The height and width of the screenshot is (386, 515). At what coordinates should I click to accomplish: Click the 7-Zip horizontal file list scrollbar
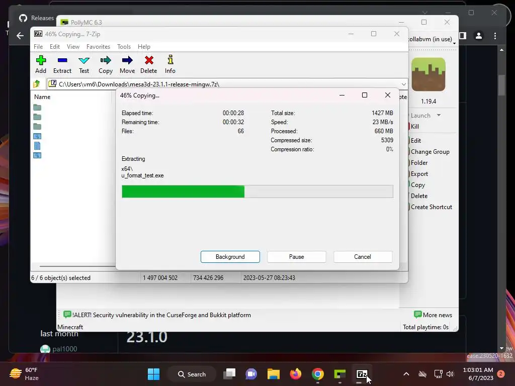77,266
